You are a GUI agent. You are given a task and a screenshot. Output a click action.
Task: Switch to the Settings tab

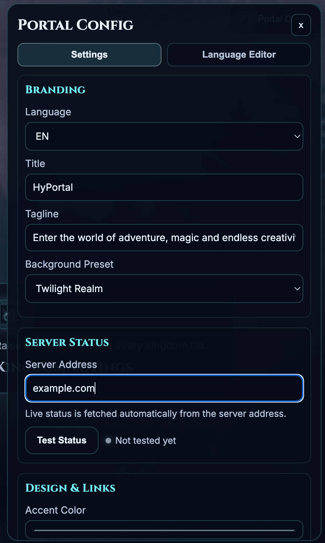(x=89, y=55)
